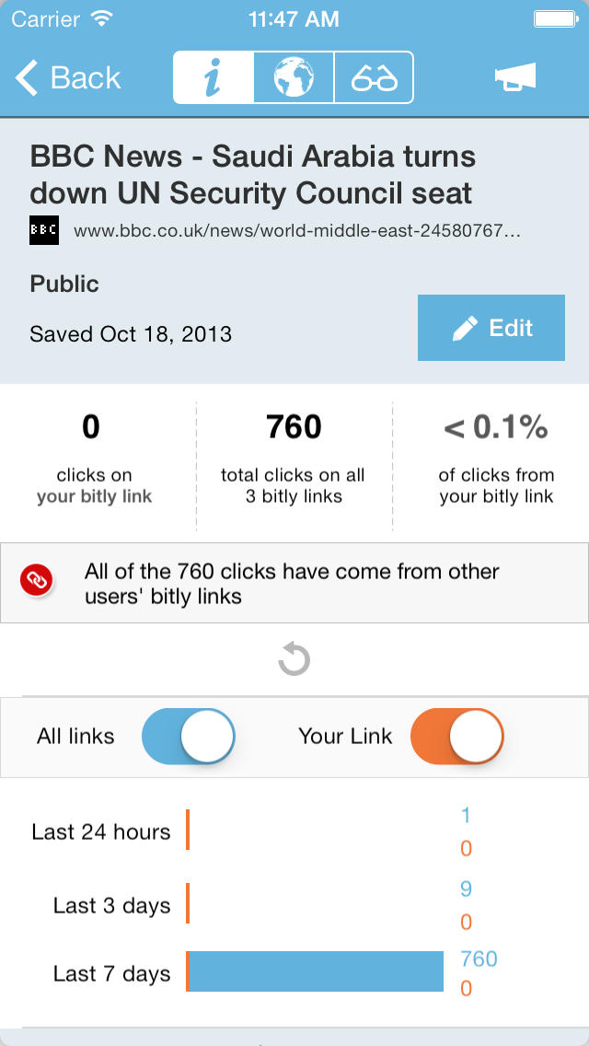Select the Last 24 hours row
The height and width of the screenshot is (1046, 589).
point(294,831)
